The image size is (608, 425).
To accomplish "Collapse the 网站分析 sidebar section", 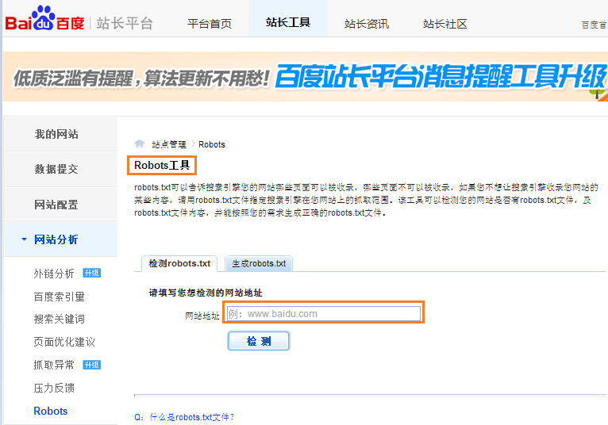I will [56, 239].
